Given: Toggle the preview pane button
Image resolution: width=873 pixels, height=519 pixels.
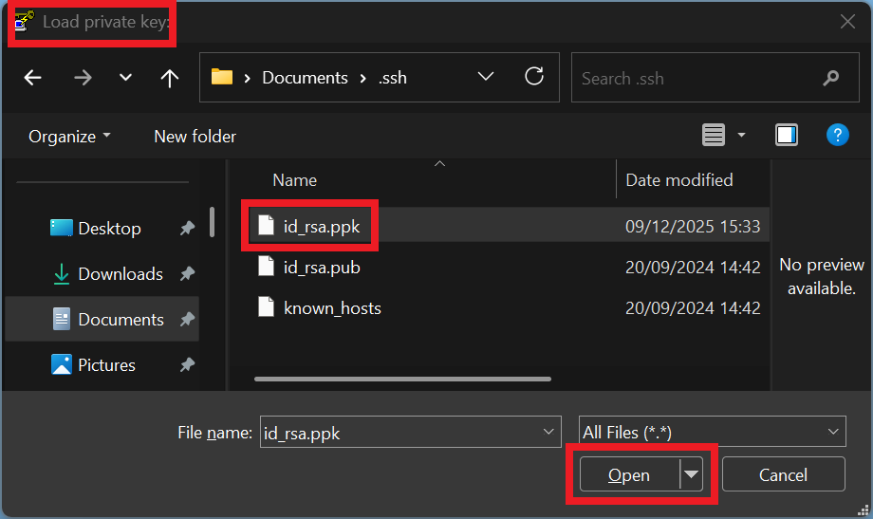Looking at the screenshot, I should click(787, 136).
